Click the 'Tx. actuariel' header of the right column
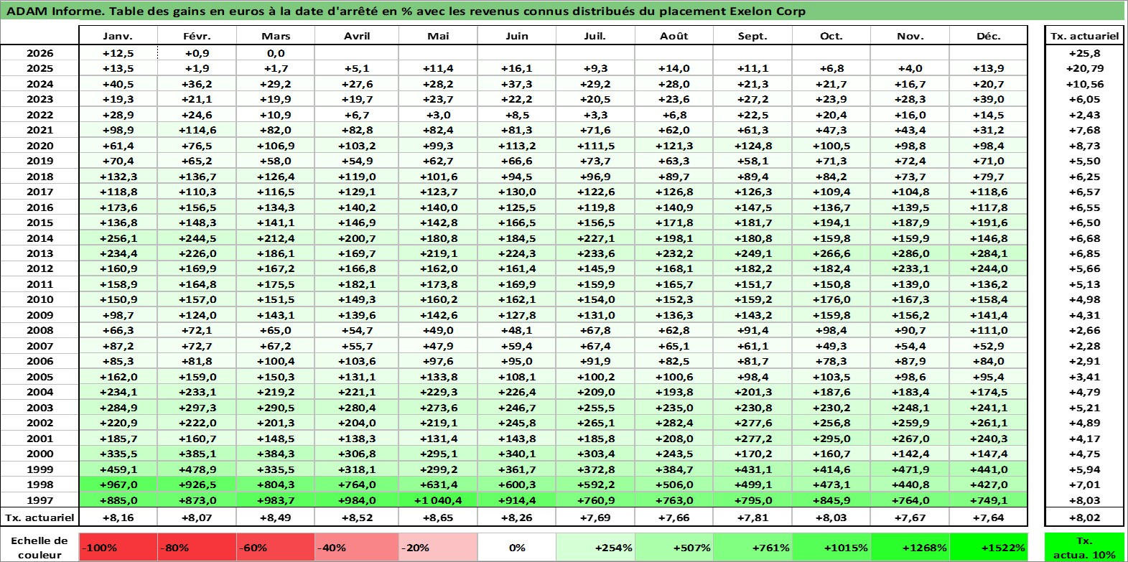 point(1084,36)
